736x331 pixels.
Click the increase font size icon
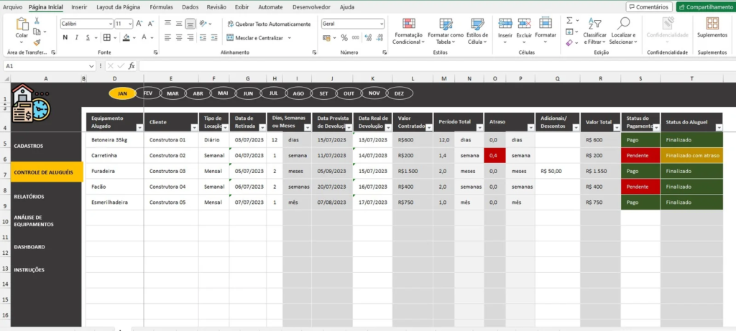pyautogui.click(x=139, y=24)
